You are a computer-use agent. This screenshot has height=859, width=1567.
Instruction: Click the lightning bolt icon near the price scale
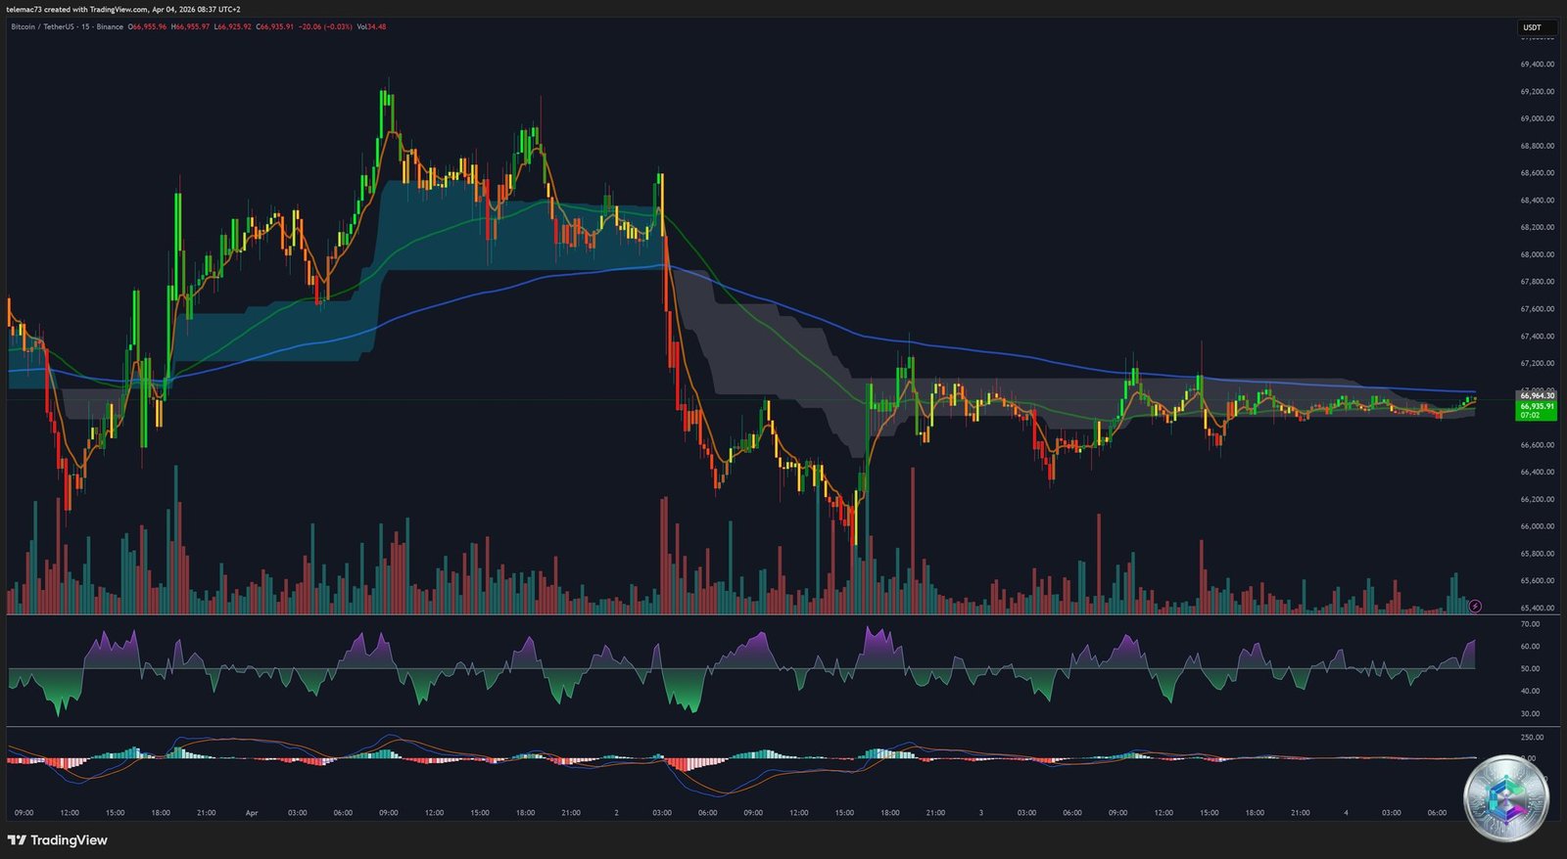(1475, 607)
